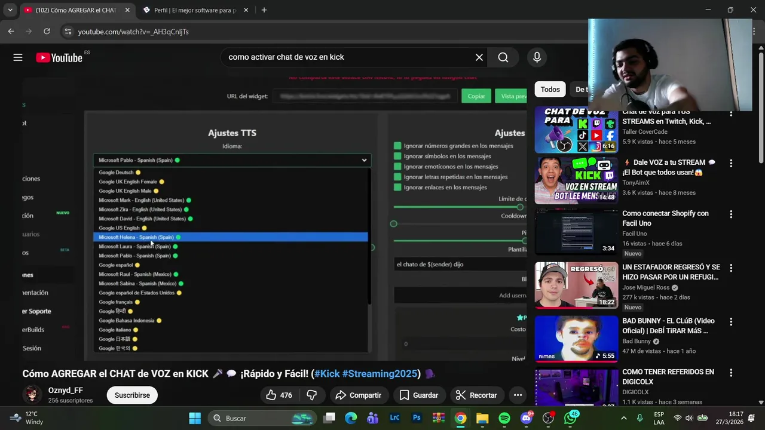Open the Oznyd_FF channel name link
Image resolution: width=765 pixels, height=430 pixels.
[x=66, y=391]
